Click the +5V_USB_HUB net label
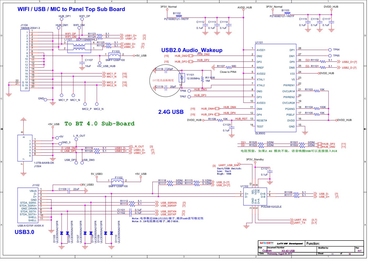The image size is (369, 261). [106, 66]
